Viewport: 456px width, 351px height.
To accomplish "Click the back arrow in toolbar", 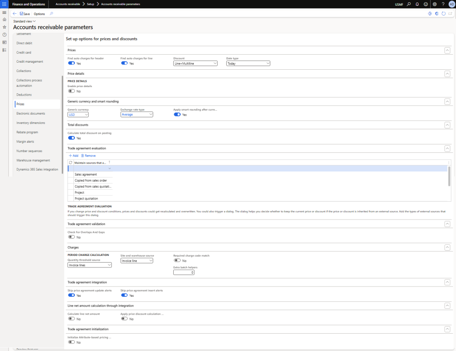I will 15,14.
